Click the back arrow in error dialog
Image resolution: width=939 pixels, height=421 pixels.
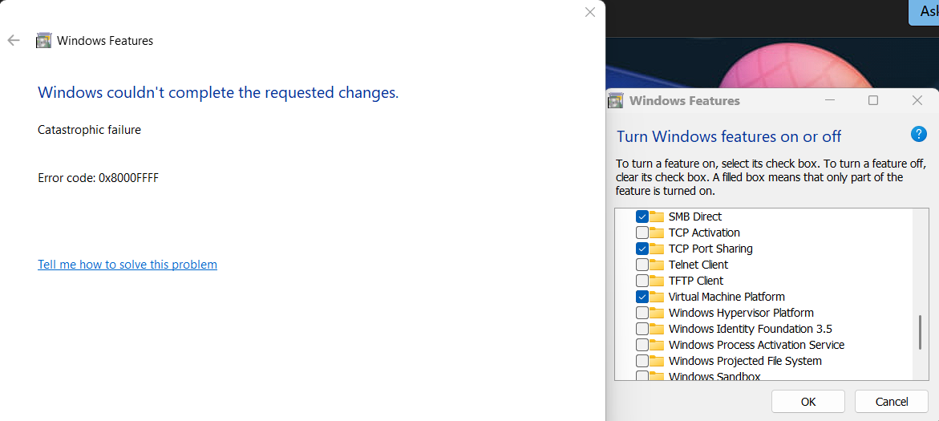coord(13,41)
